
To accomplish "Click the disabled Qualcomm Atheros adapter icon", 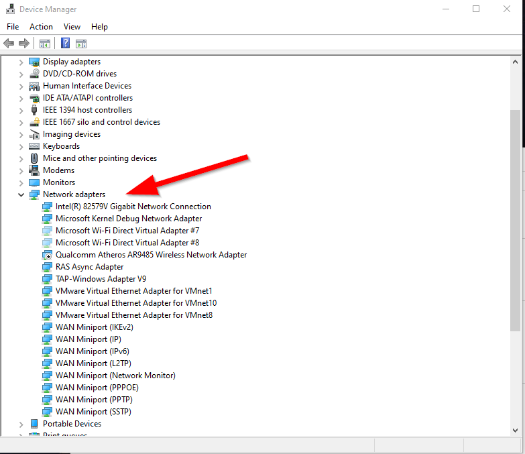I will tap(47, 255).
